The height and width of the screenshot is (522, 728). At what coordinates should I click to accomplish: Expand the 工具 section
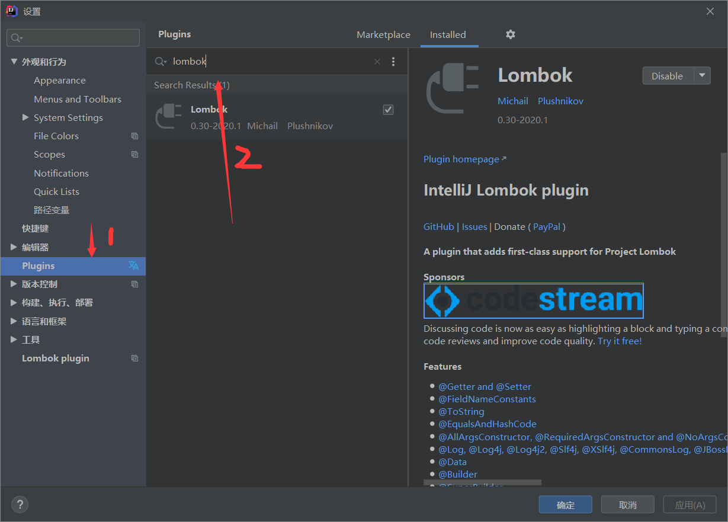pyautogui.click(x=14, y=340)
